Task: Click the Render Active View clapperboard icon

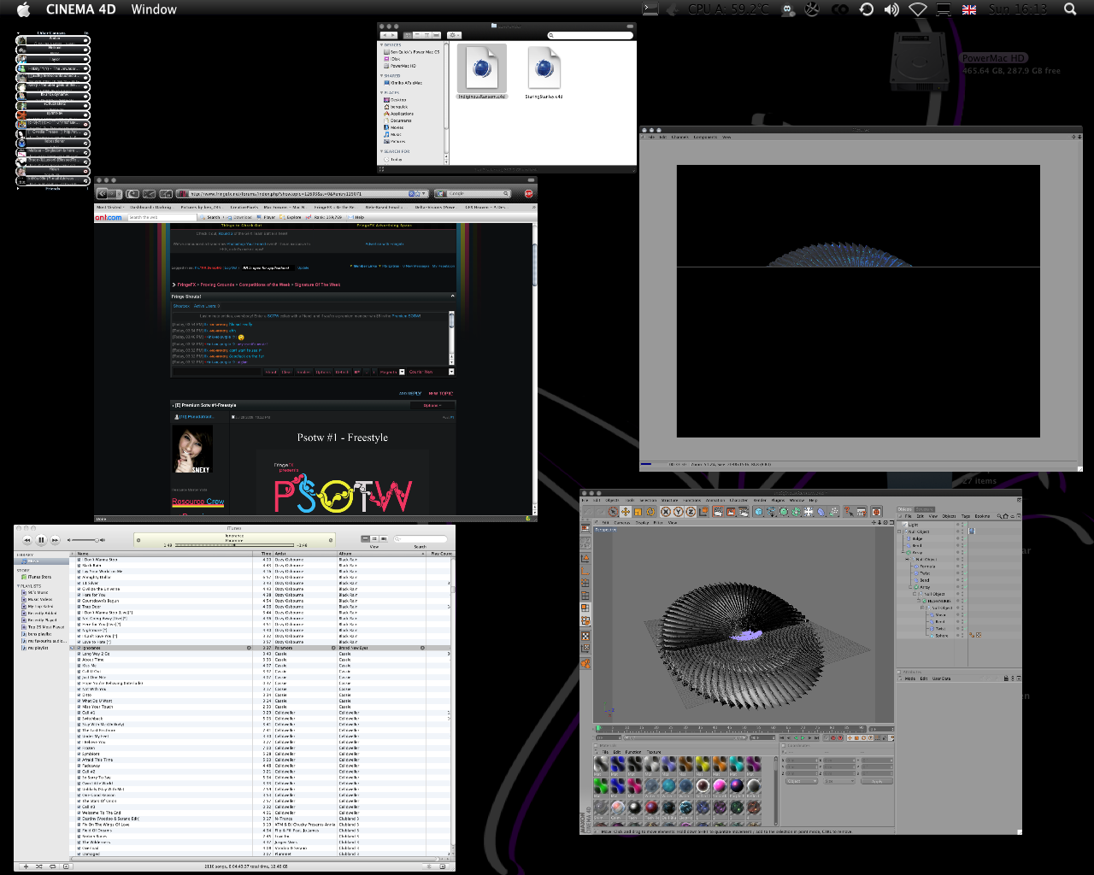Action: tap(719, 512)
